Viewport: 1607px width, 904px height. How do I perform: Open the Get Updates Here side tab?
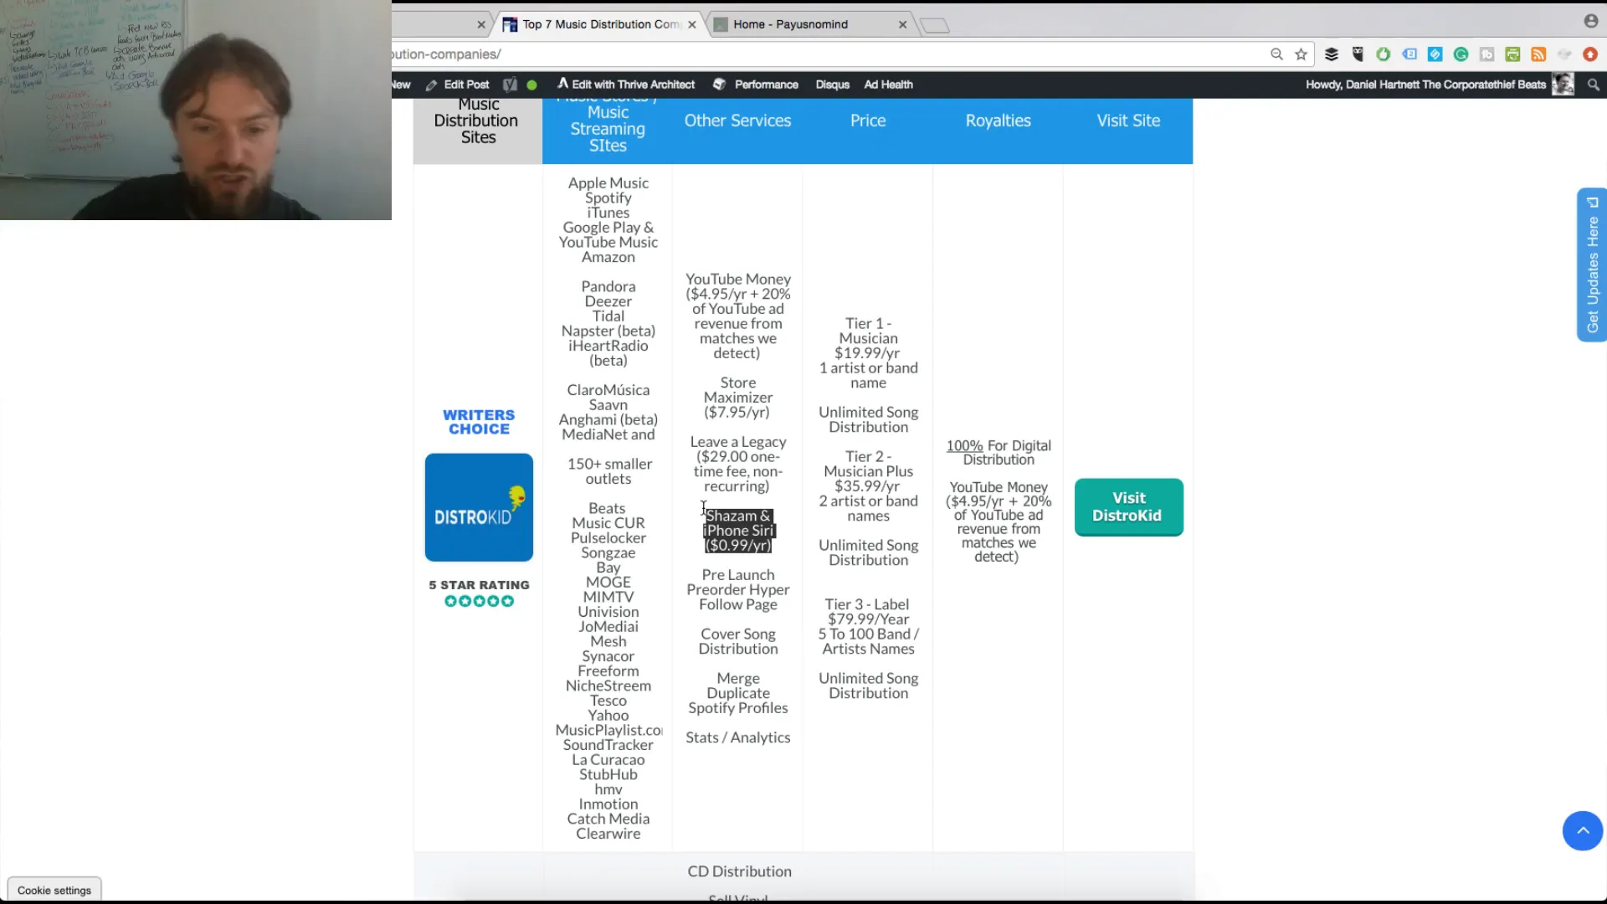click(x=1592, y=265)
